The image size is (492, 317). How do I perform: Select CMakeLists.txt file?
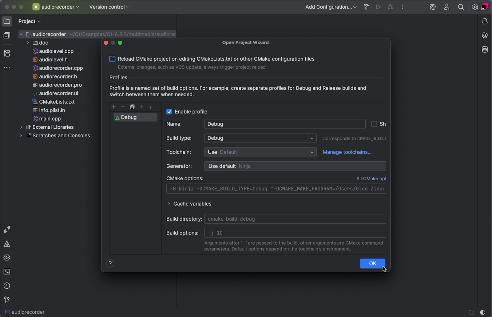coord(57,102)
